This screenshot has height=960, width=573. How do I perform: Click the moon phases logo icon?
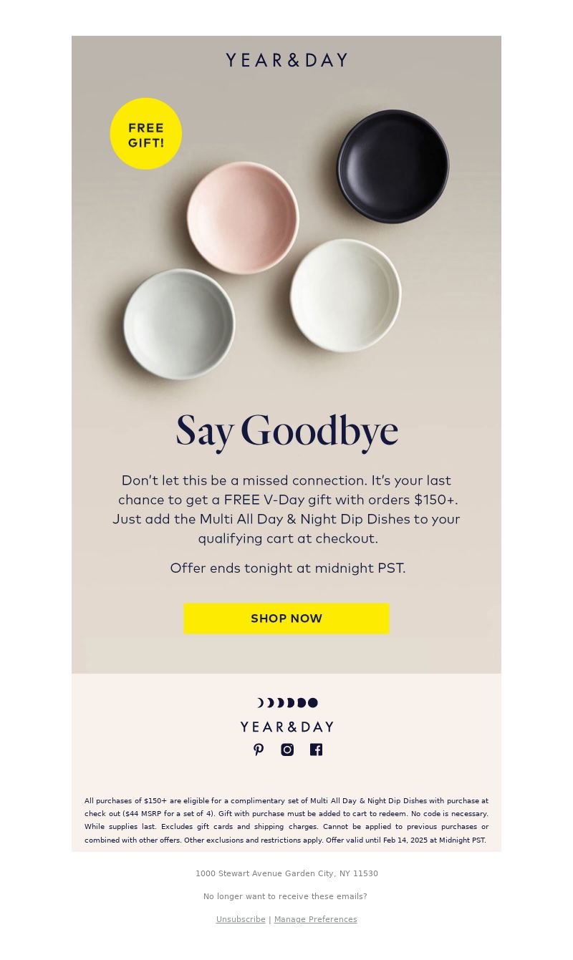[x=287, y=703]
